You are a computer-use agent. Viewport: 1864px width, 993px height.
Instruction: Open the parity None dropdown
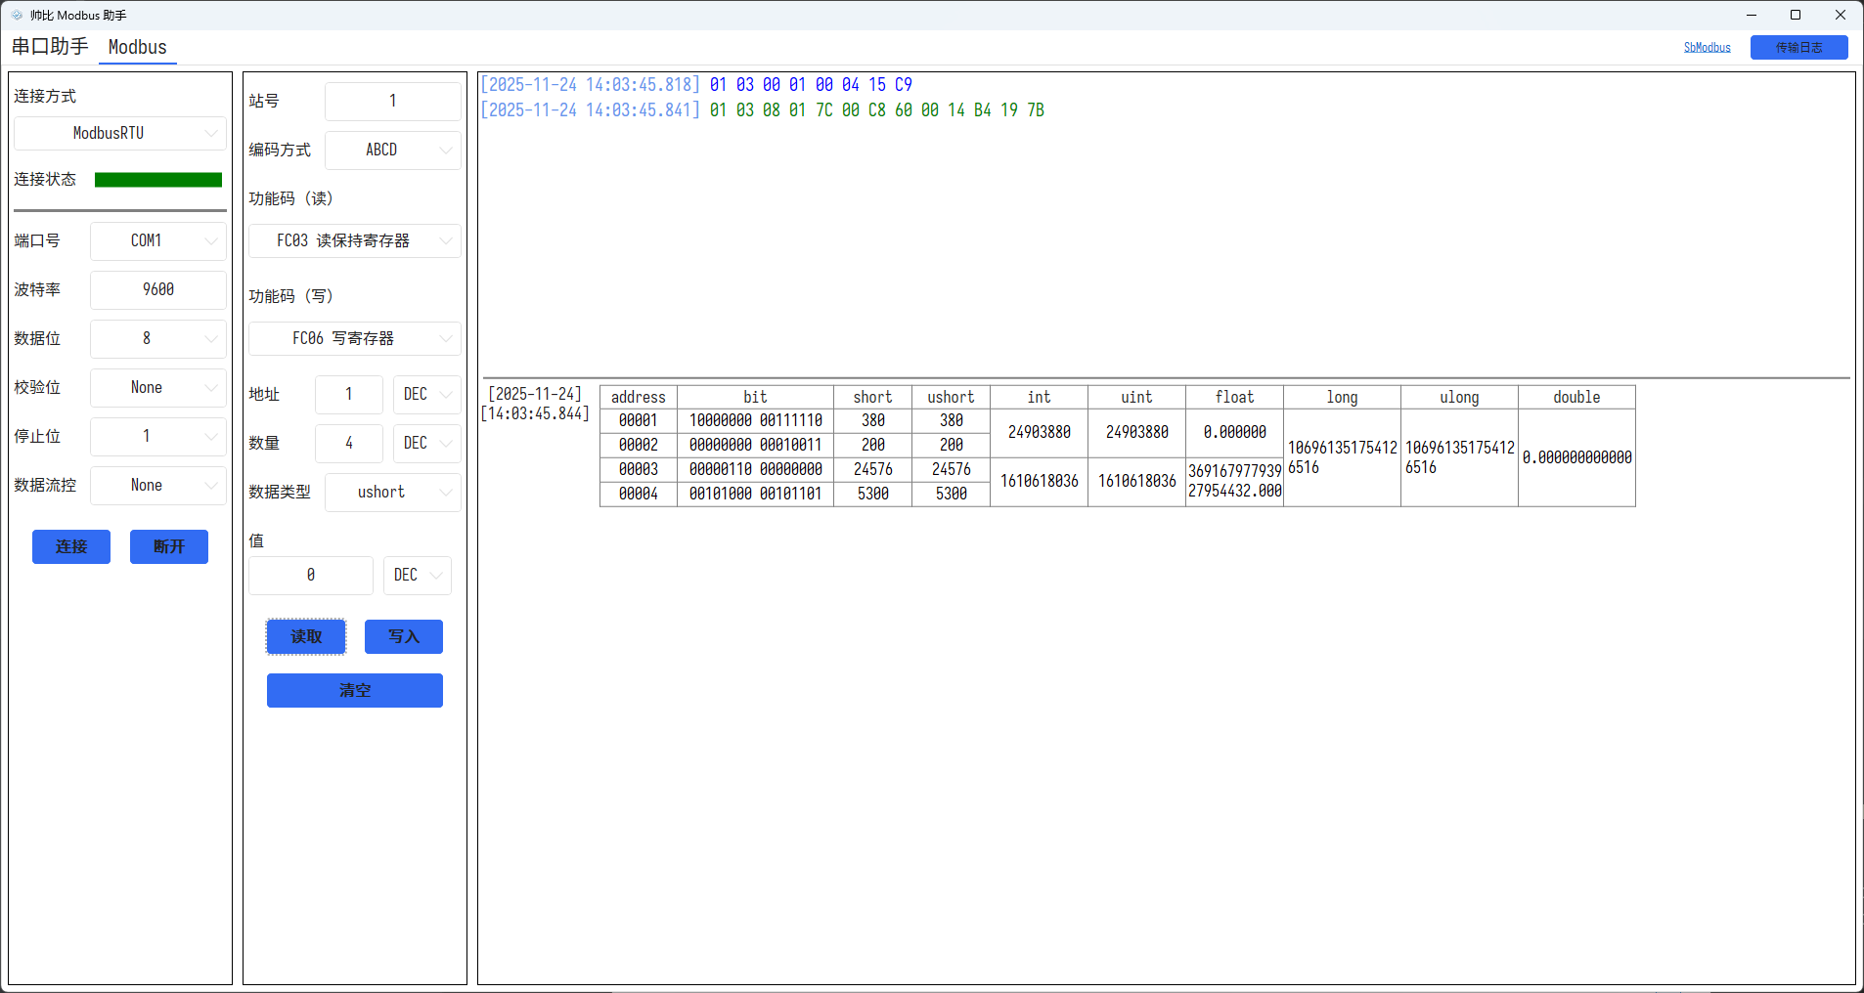(157, 387)
